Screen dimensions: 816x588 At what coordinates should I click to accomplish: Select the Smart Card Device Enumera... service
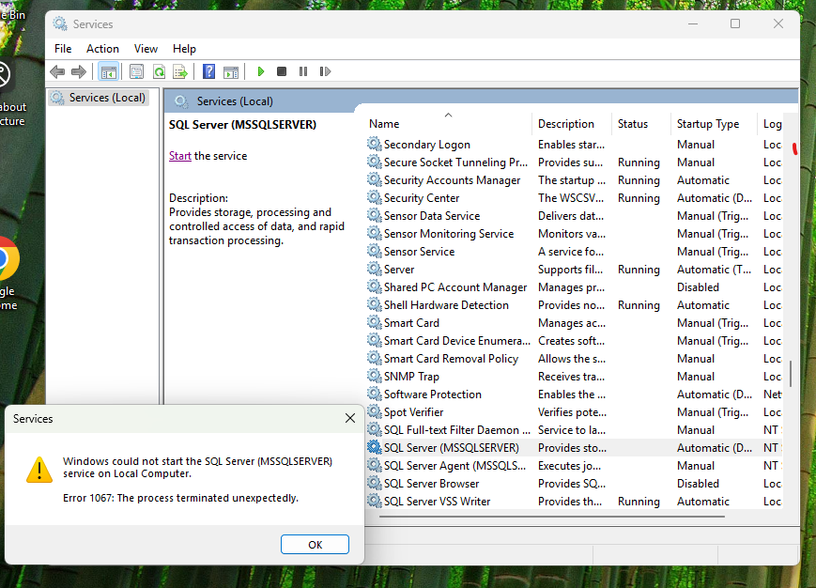coord(574,341)
